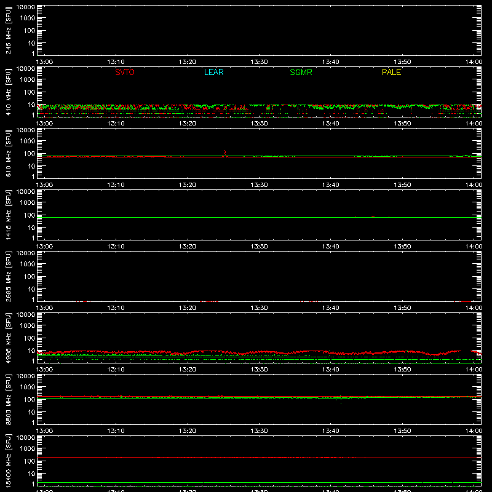Click the green SGMR station label
The height and width of the screenshot is (492, 492).
(x=301, y=72)
